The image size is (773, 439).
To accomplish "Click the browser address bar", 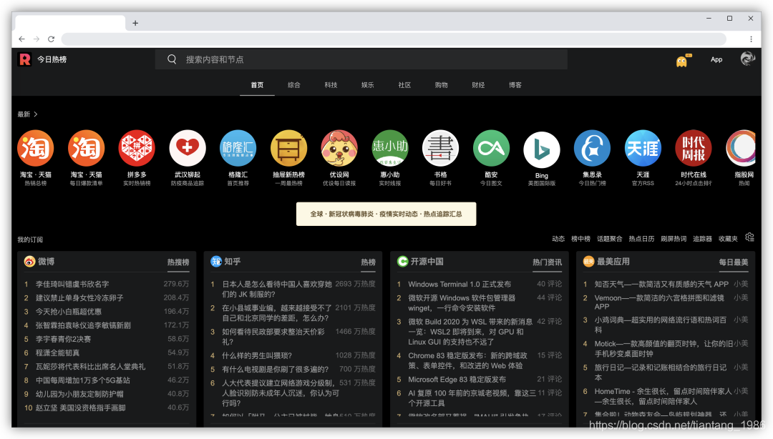I will (x=394, y=39).
